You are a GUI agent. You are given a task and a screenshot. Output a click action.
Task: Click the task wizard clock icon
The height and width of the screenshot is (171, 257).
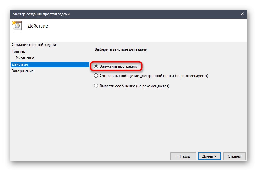pos(17,25)
